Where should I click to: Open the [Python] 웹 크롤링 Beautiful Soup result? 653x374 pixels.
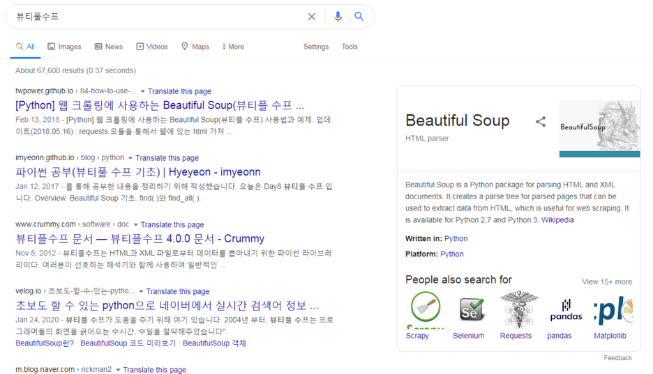point(160,105)
